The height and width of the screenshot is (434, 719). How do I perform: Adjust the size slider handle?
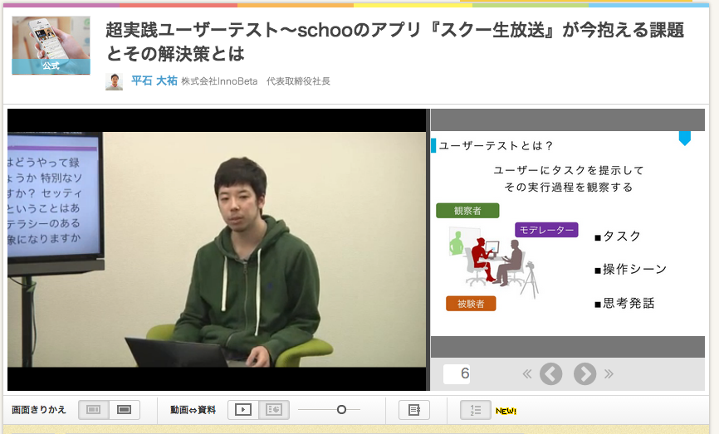[x=341, y=410]
